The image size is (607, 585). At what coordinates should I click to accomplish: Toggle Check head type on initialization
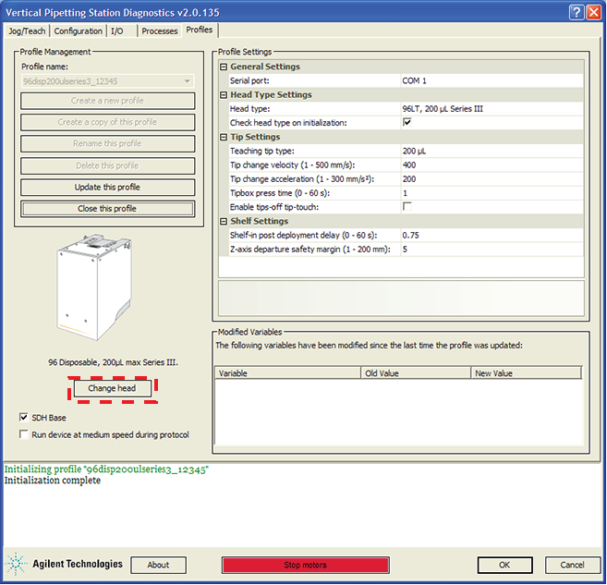pos(407,123)
